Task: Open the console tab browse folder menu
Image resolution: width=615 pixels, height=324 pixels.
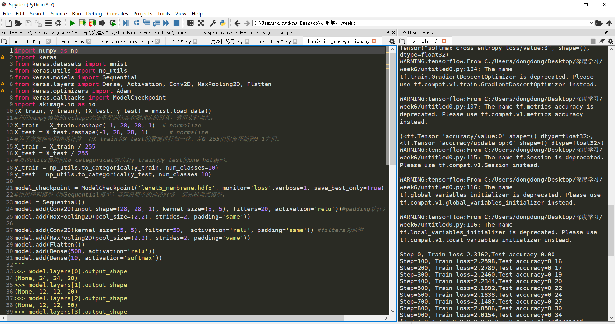Action: [x=402, y=41]
